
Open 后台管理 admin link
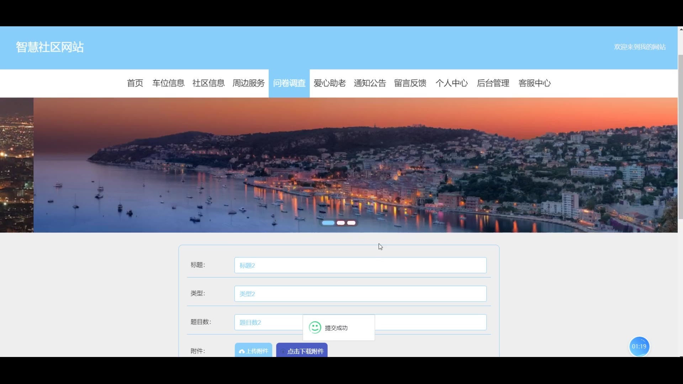point(493,83)
